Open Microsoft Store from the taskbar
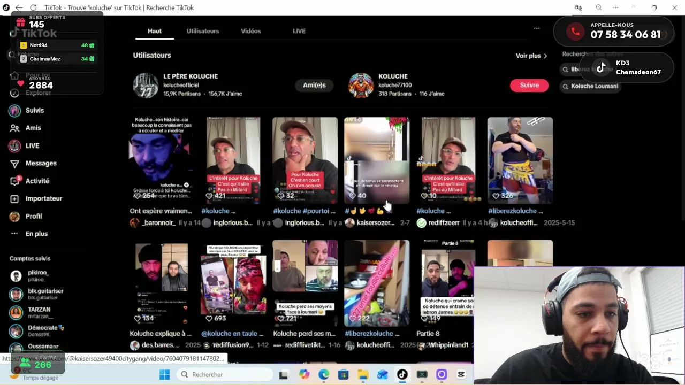 click(343, 374)
